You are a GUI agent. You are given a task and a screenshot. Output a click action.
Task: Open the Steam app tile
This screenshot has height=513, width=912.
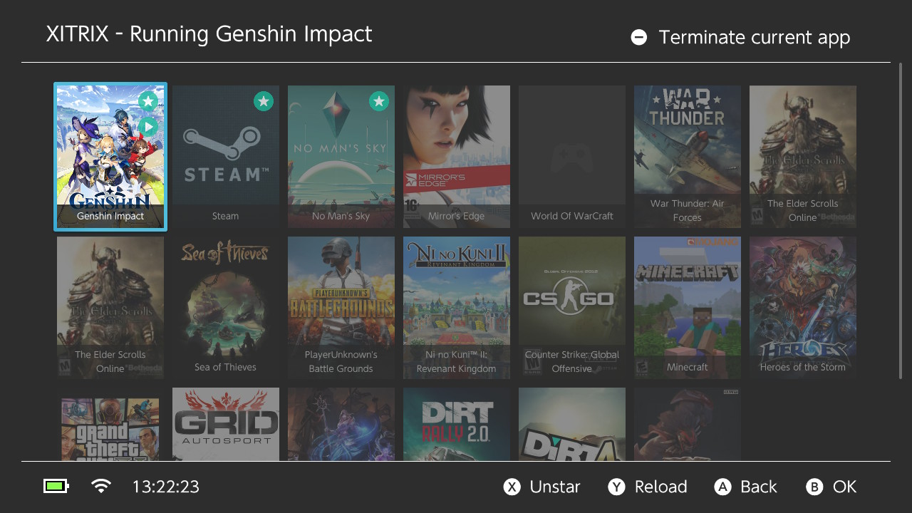tap(226, 157)
